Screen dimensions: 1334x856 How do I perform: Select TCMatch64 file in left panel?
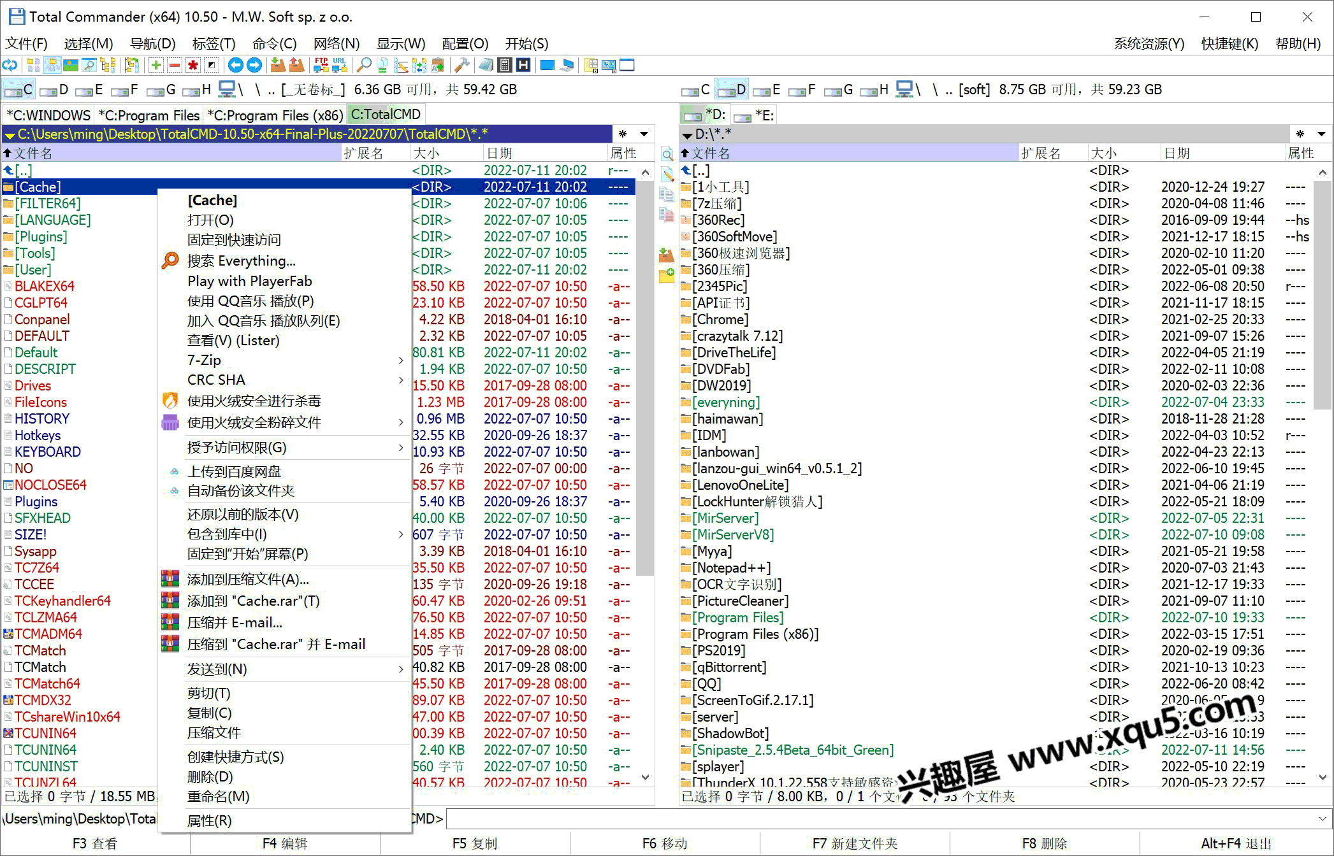coord(47,684)
